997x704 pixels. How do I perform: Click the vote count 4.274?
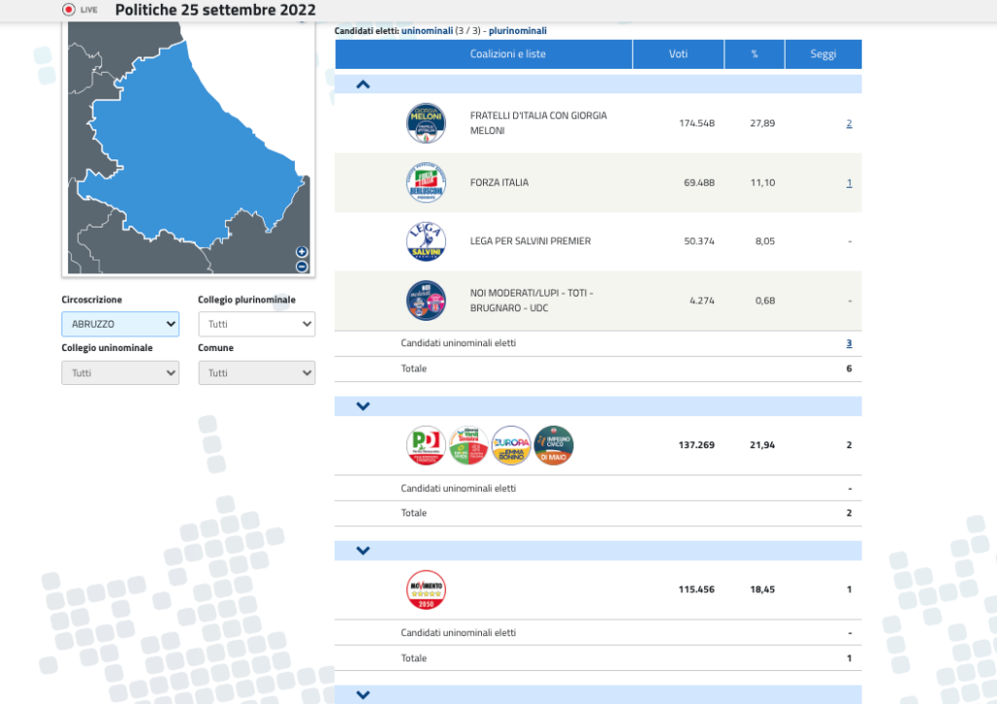coord(702,300)
